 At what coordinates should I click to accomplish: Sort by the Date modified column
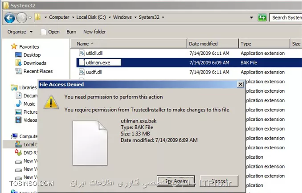212,44
